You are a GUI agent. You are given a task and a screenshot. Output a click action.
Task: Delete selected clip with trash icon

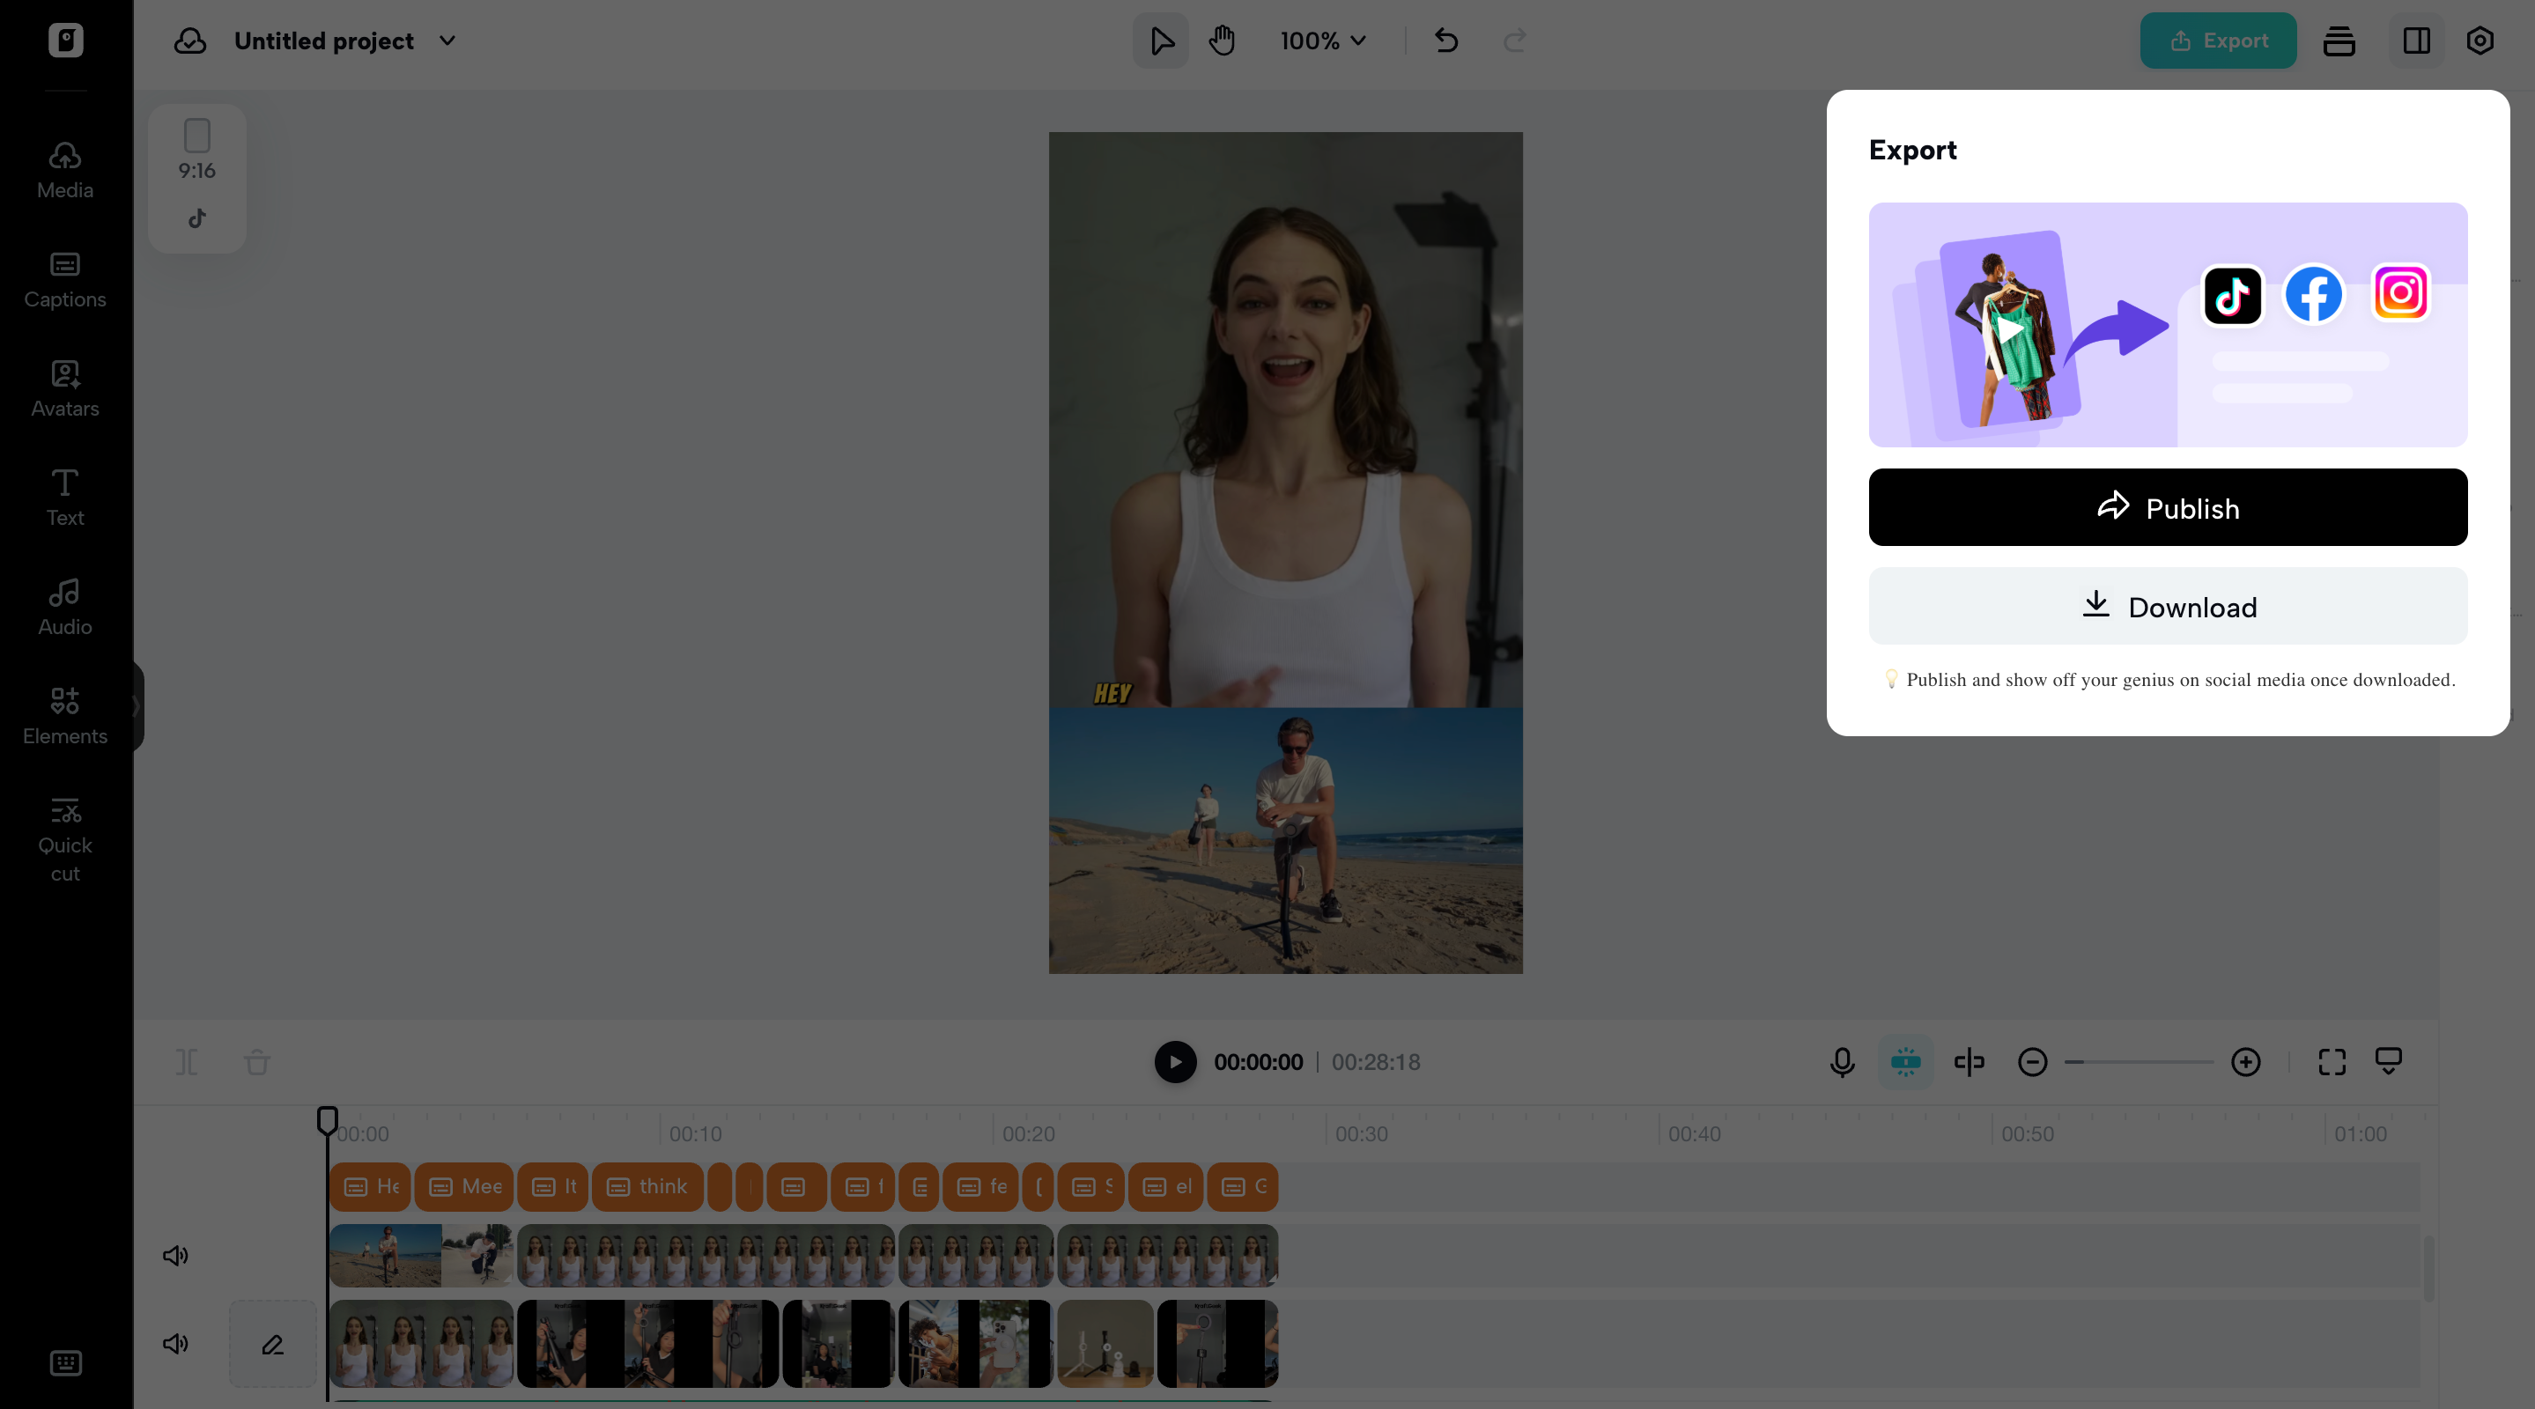pyautogui.click(x=257, y=1062)
